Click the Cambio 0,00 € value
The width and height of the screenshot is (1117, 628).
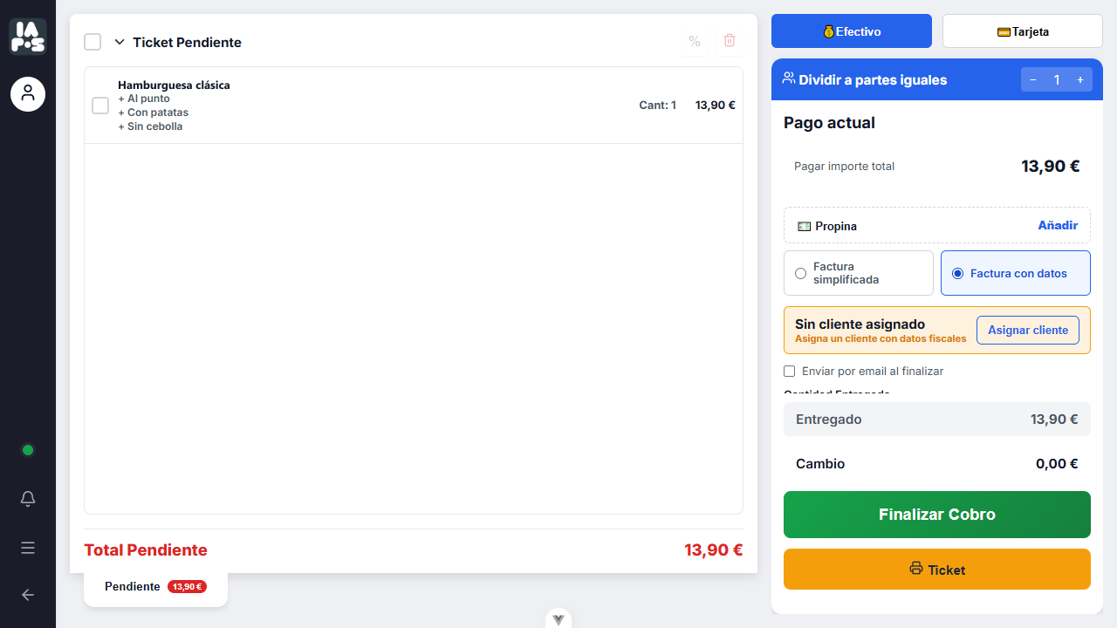click(x=1057, y=464)
